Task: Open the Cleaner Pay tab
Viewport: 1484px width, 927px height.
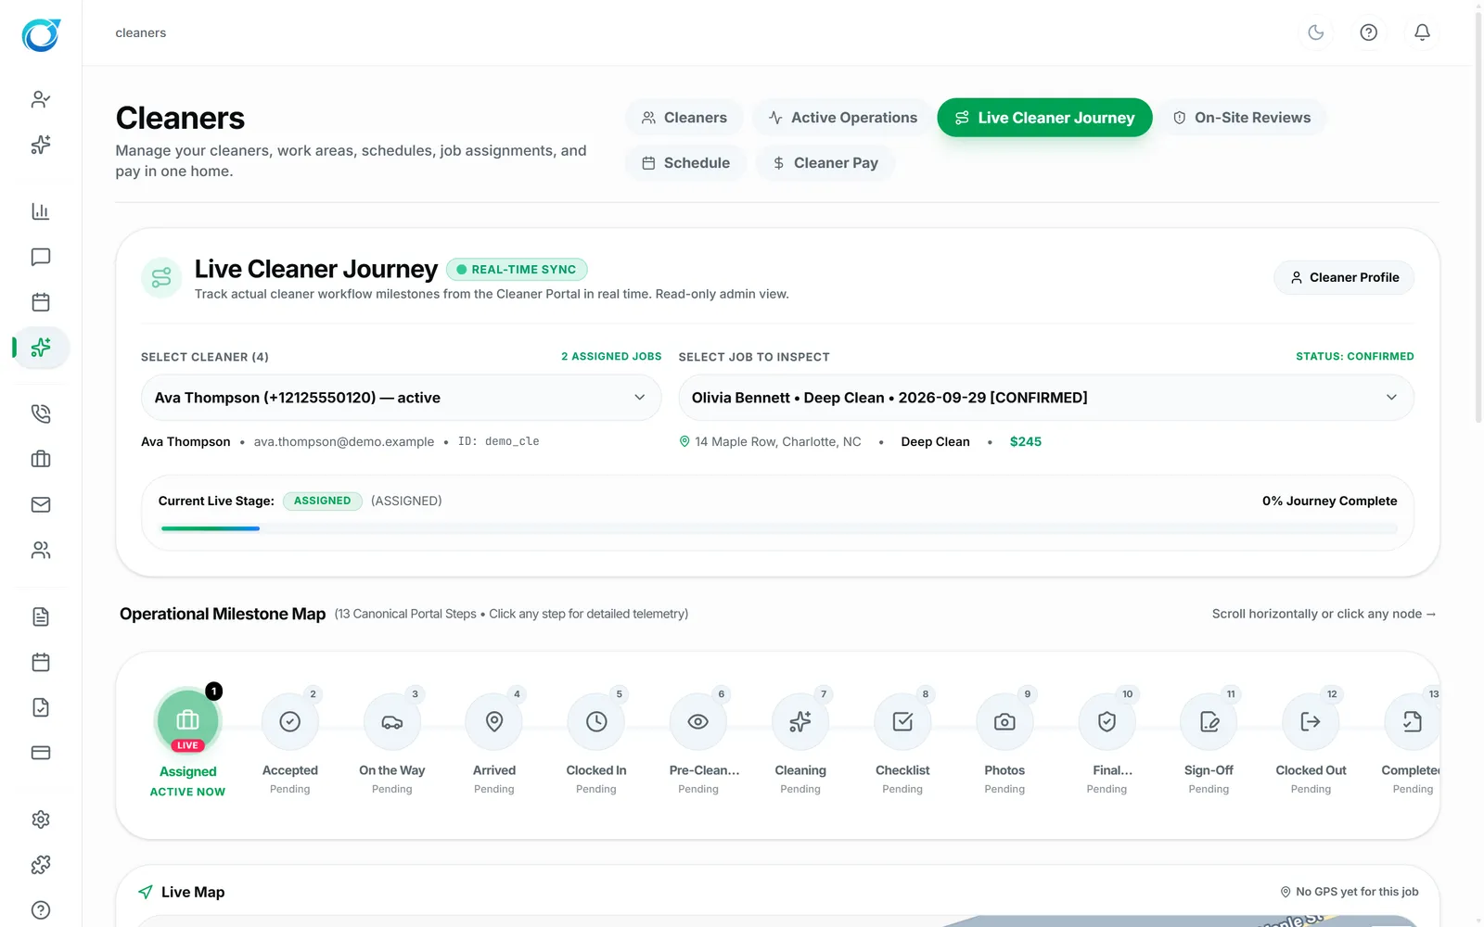Action: pos(825,163)
